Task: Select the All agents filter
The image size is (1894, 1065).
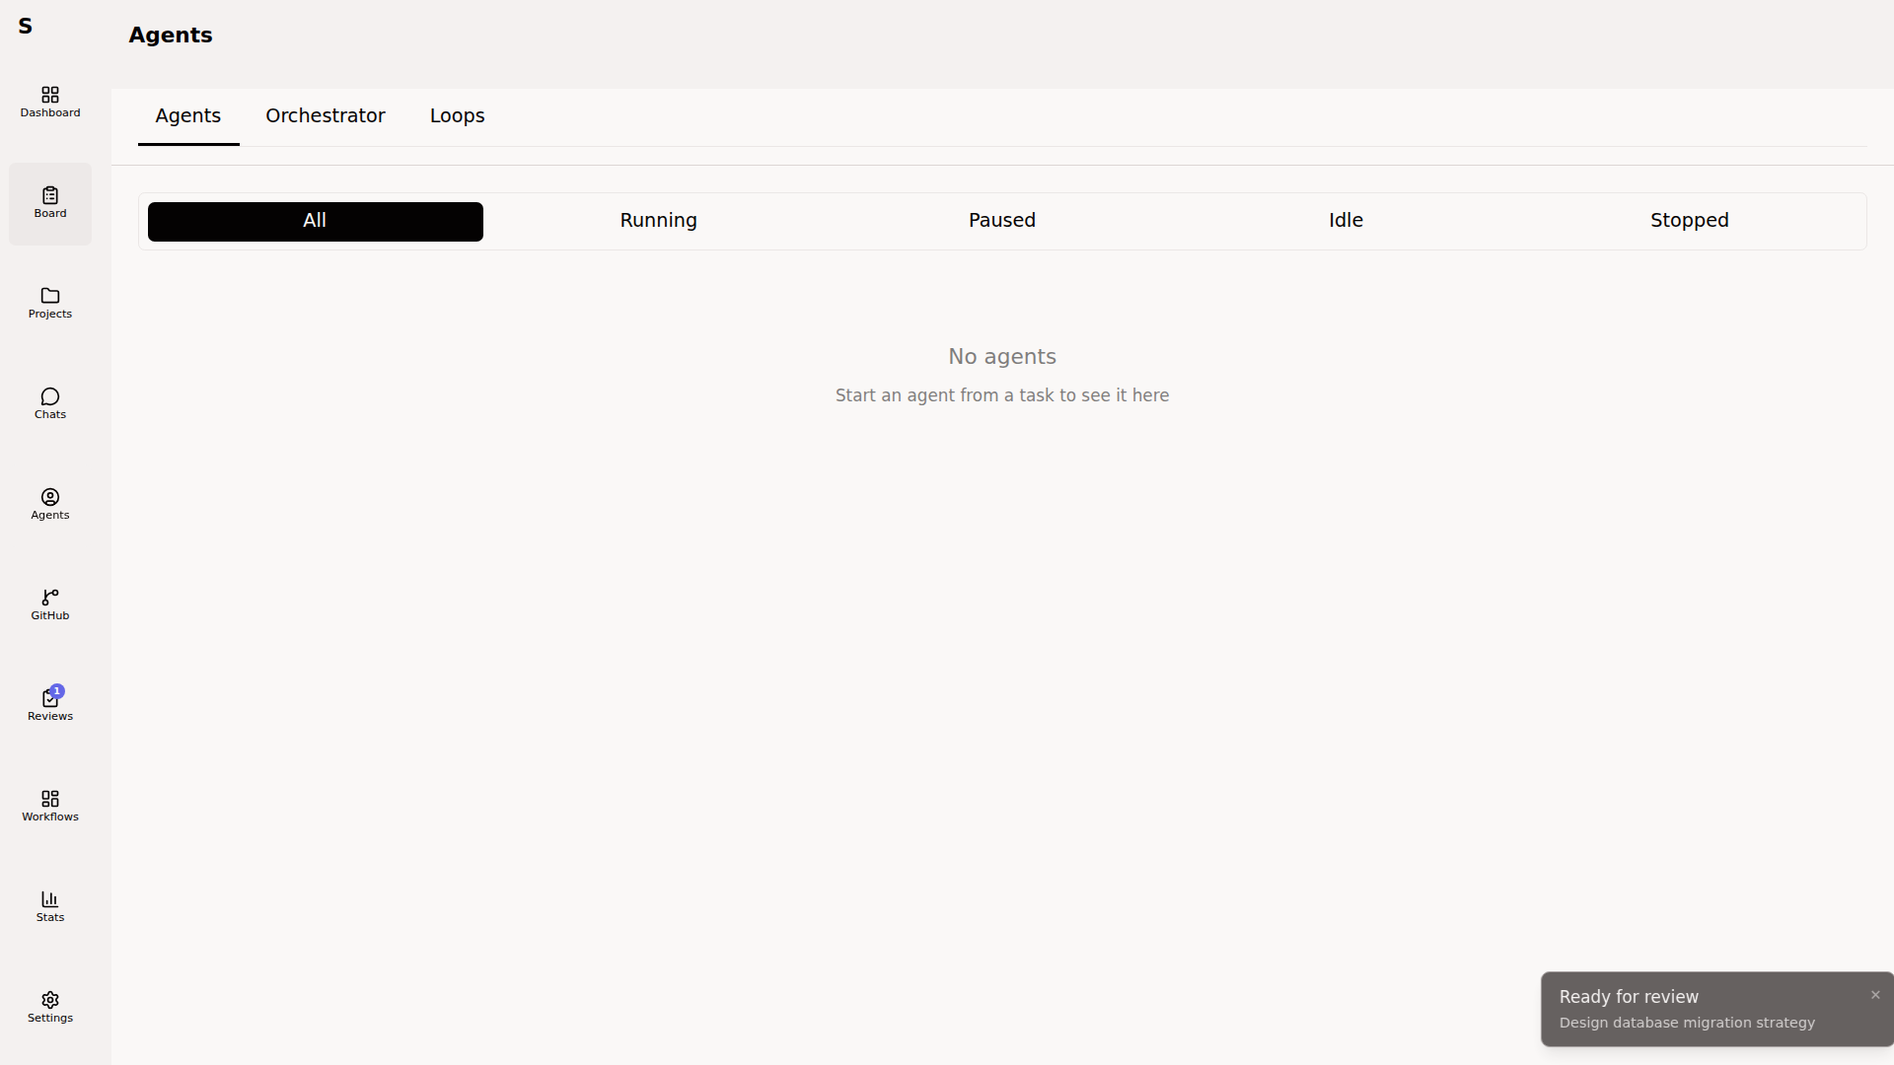Action: [x=315, y=221]
